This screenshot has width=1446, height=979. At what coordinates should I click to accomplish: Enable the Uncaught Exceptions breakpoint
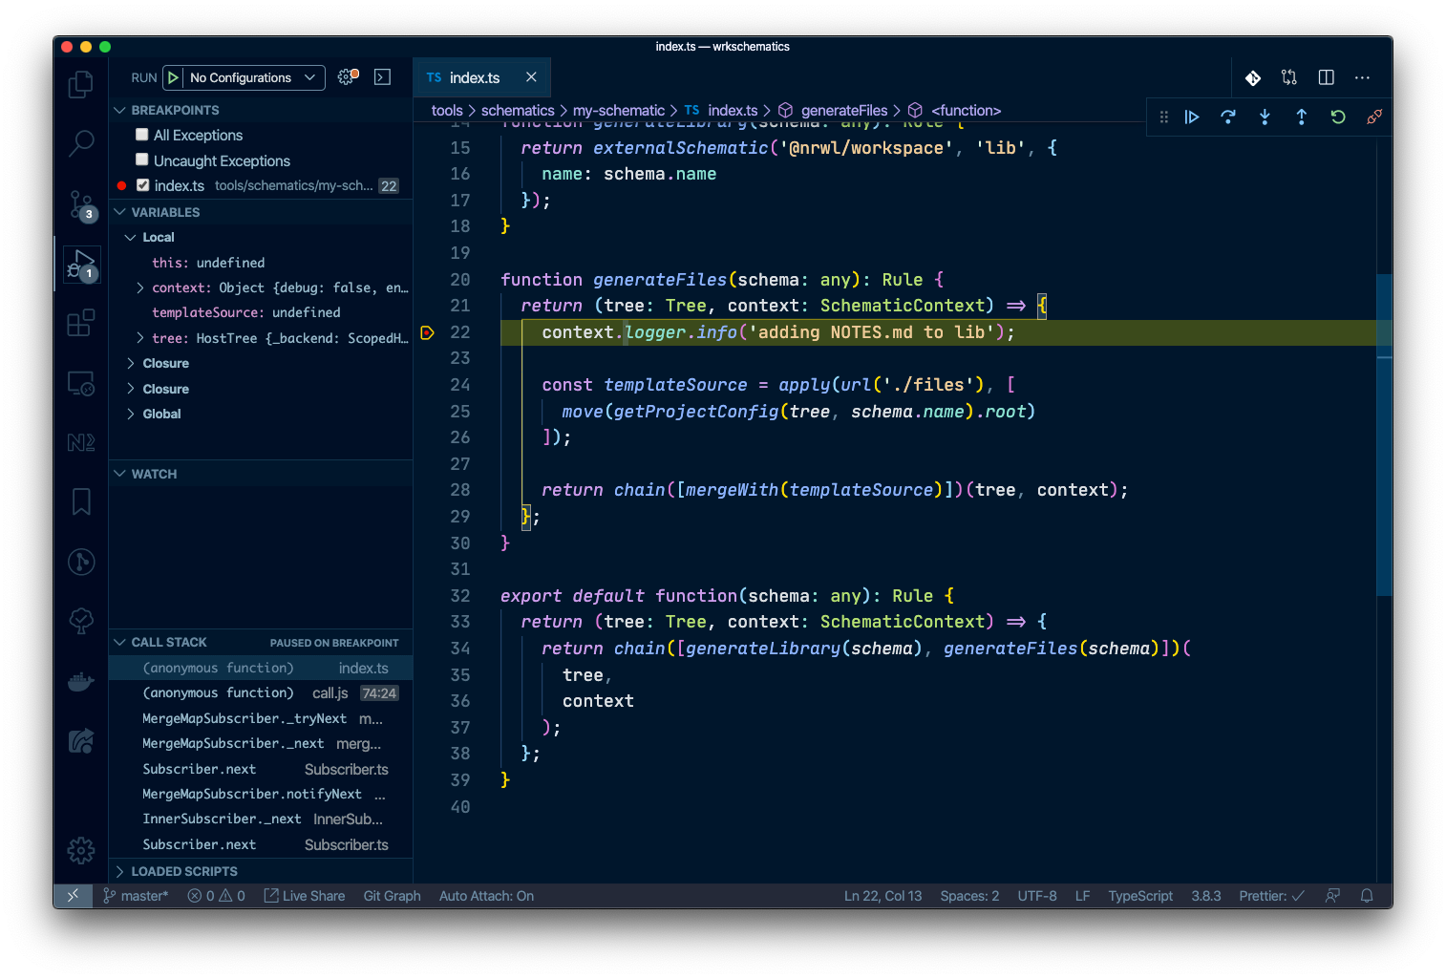141,160
